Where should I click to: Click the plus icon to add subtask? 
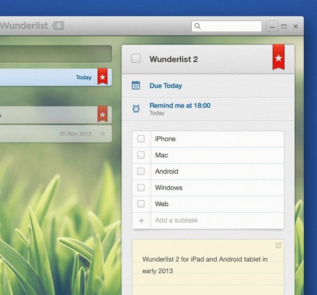coord(141,221)
